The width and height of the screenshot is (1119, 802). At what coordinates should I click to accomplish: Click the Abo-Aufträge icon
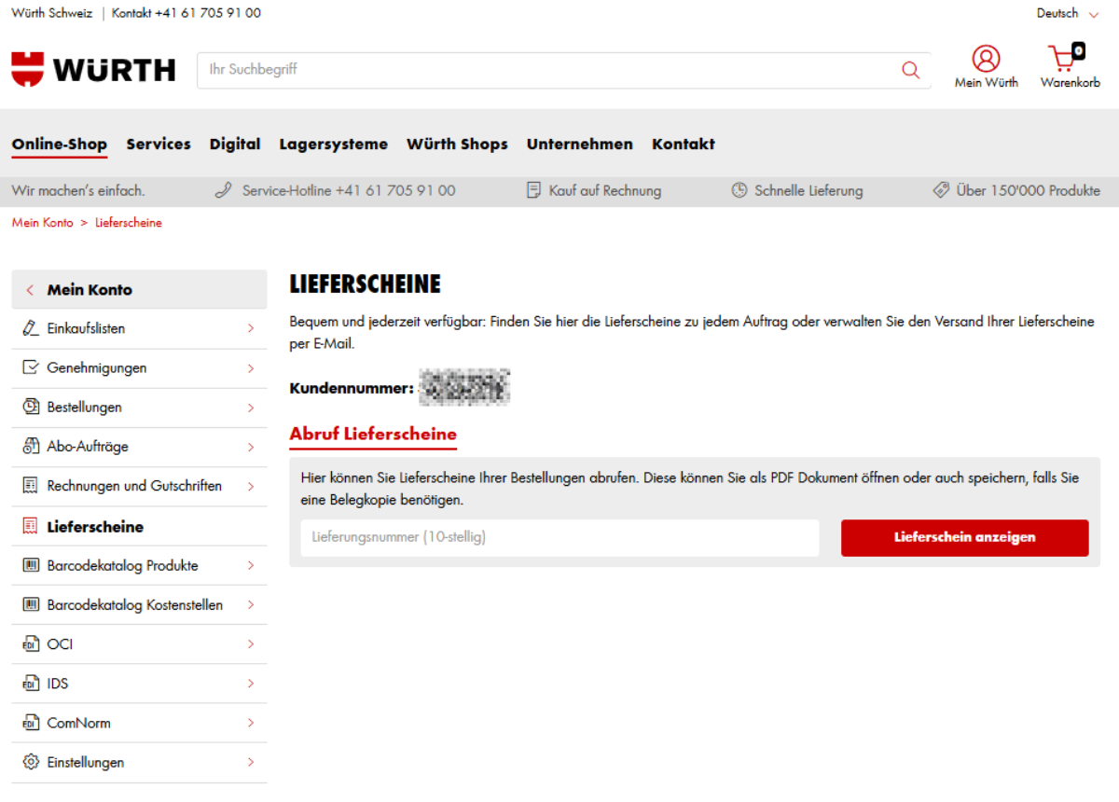point(30,446)
